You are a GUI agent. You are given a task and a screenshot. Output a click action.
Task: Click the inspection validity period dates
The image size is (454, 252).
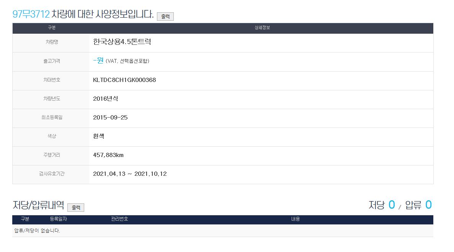pos(130,174)
